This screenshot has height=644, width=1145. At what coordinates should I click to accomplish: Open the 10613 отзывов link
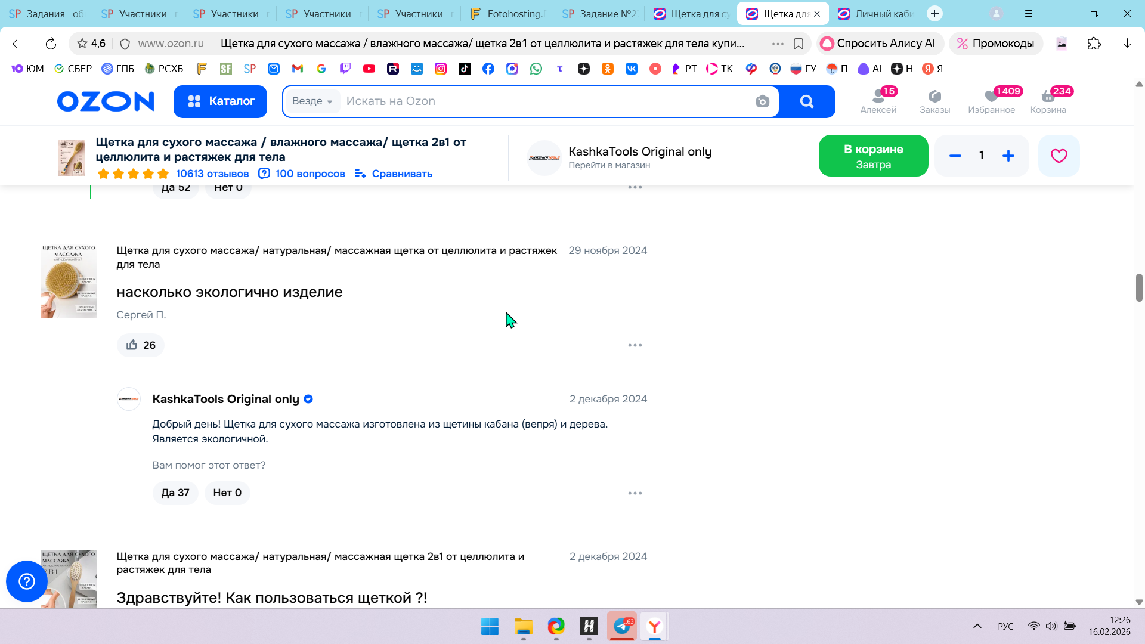(x=212, y=174)
